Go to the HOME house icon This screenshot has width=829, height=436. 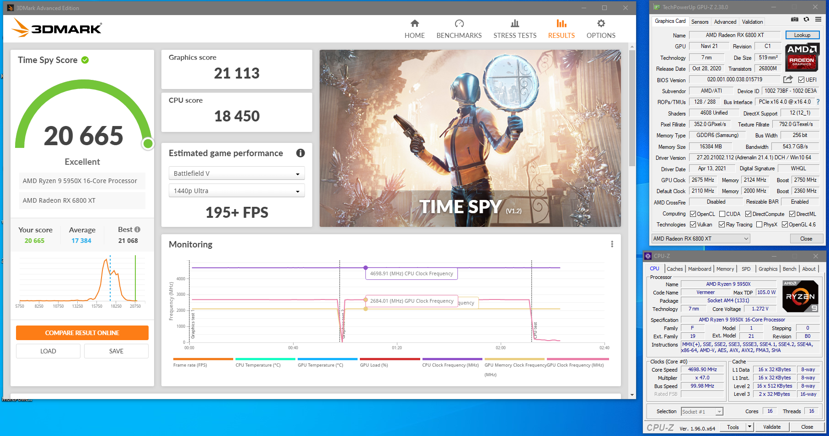point(415,23)
